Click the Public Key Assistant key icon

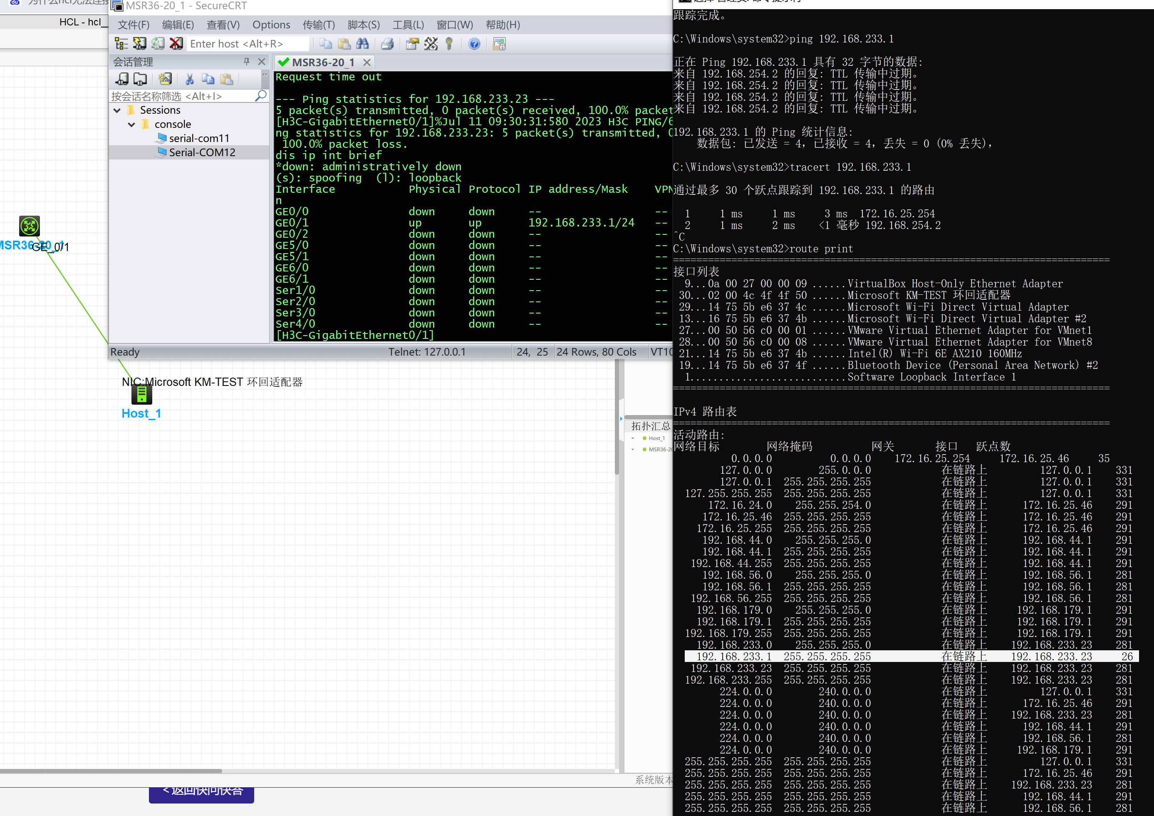[449, 44]
